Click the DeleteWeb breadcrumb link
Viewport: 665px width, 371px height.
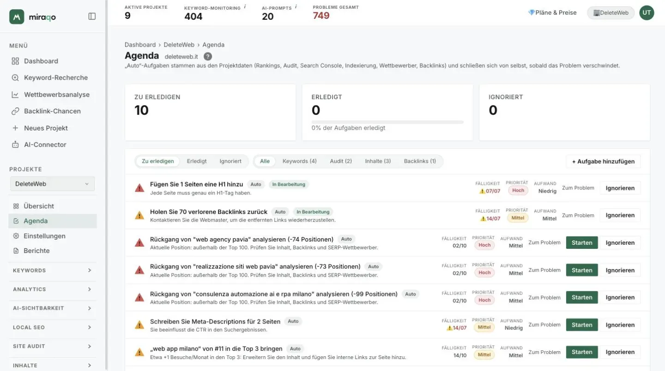point(179,45)
